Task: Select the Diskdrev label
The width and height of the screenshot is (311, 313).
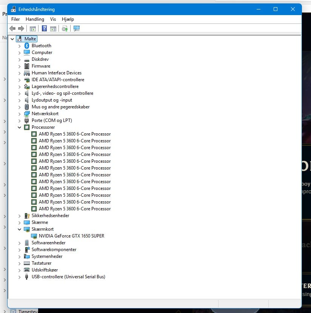Action: click(x=40, y=59)
